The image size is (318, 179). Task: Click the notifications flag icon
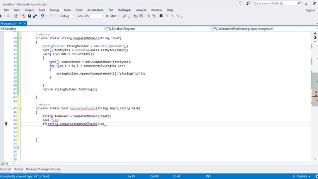[x=240, y=3]
